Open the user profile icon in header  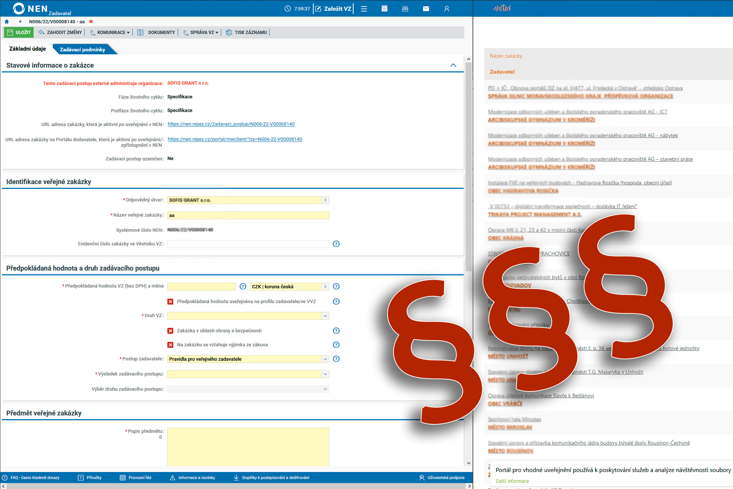point(447,9)
